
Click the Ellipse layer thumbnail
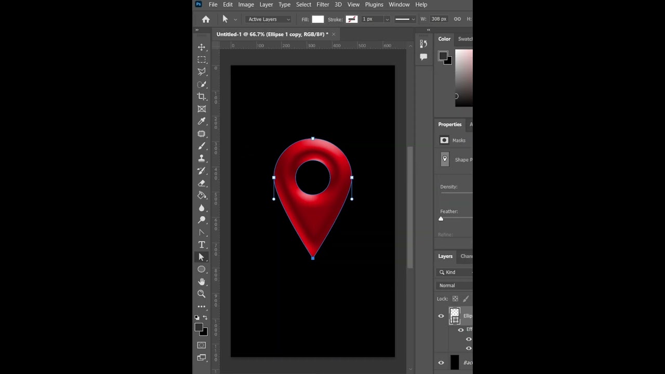(455, 316)
